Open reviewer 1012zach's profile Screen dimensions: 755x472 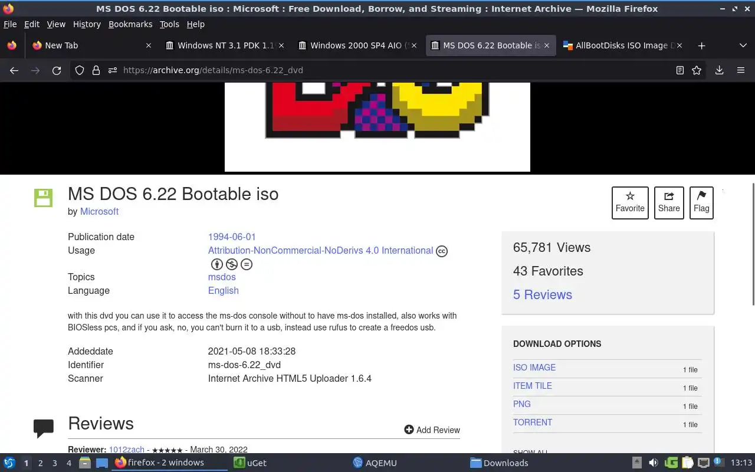coord(126,450)
